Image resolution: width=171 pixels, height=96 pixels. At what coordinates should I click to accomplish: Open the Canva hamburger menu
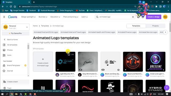(4, 17)
